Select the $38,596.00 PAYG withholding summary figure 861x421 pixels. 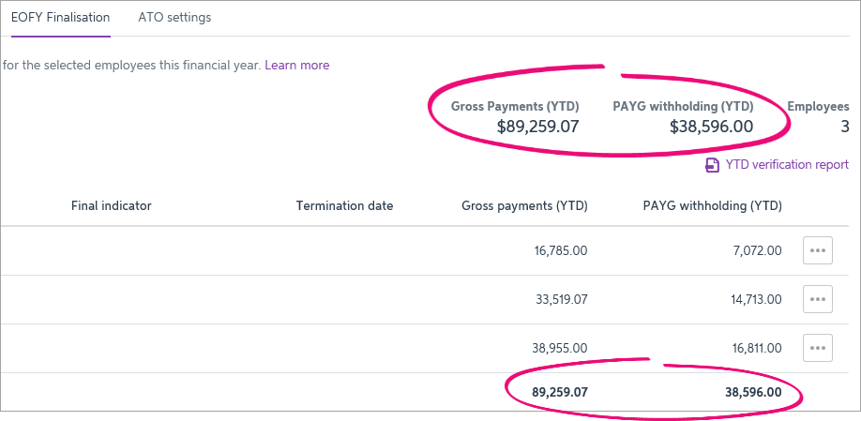[x=711, y=127]
